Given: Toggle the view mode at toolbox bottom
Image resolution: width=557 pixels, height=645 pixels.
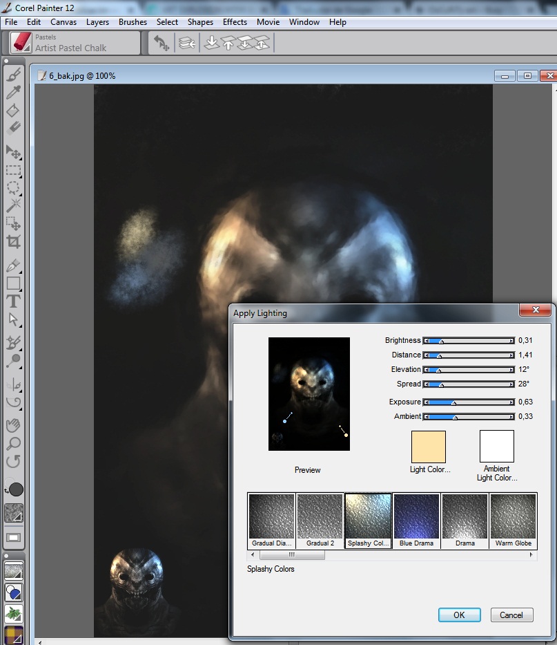Looking at the screenshot, I should point(14,538).
